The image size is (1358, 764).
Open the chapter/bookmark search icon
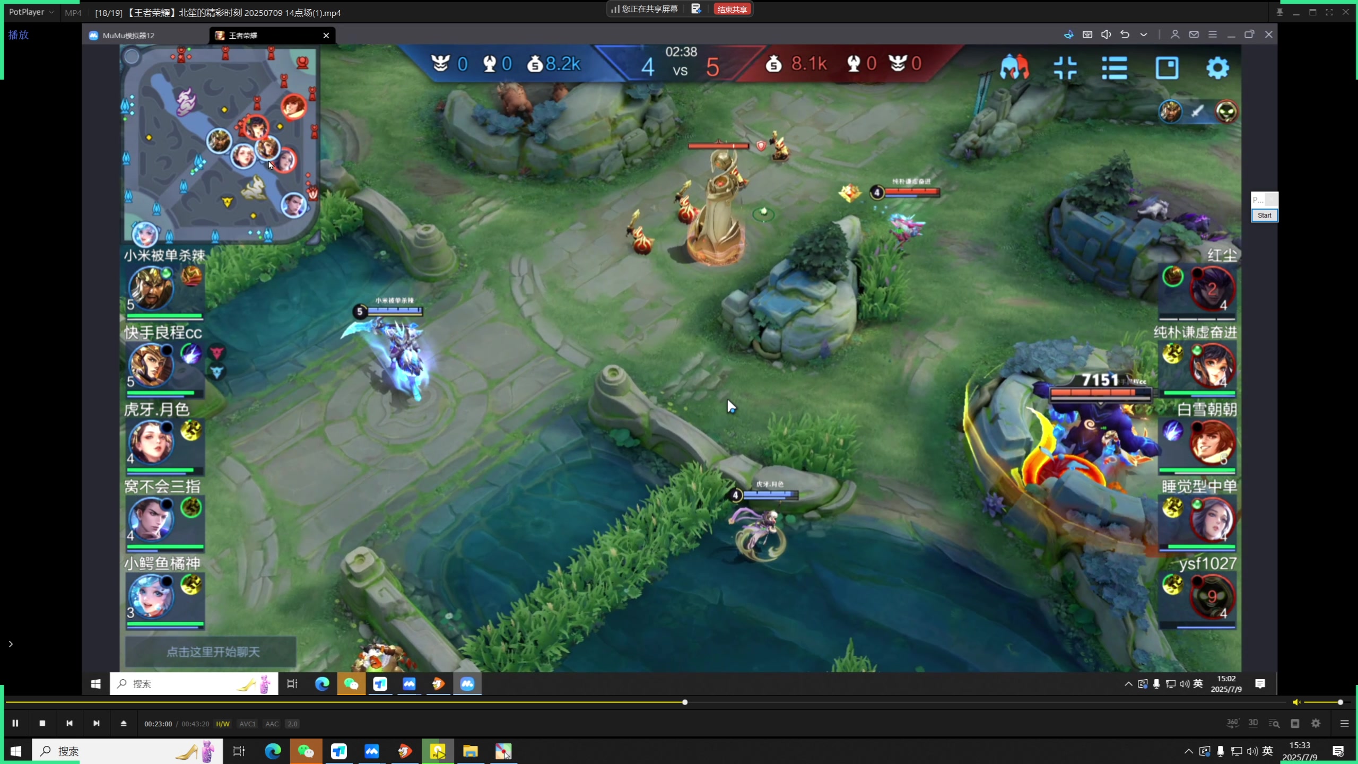[x=1274, y=723]
